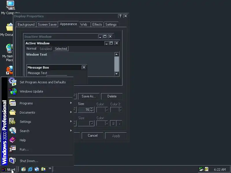Click the purple Help book icon

(x=12, y=140)
